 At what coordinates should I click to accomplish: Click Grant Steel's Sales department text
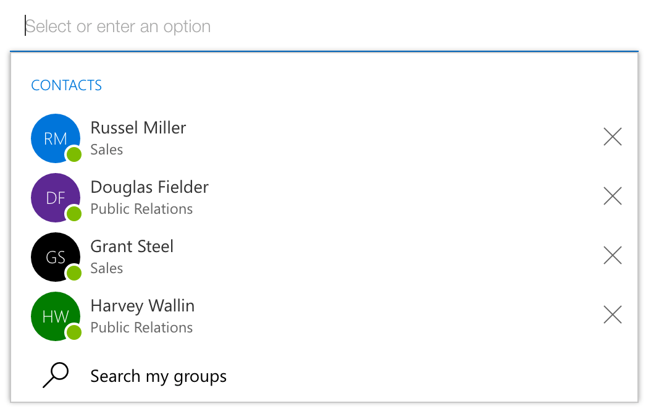(x=107, y=268)
